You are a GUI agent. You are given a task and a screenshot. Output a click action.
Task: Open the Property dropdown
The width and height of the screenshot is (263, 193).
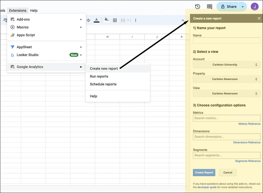point(226,79)
